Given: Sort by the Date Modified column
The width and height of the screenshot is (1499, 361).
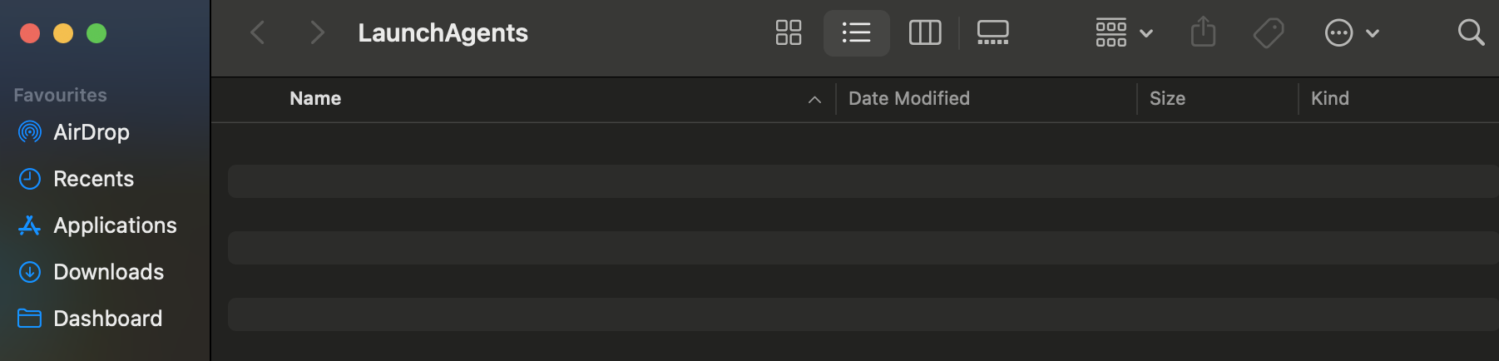Looking at the screenshot, I should (908, 99).
